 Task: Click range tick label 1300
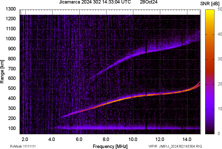[11, 9]
